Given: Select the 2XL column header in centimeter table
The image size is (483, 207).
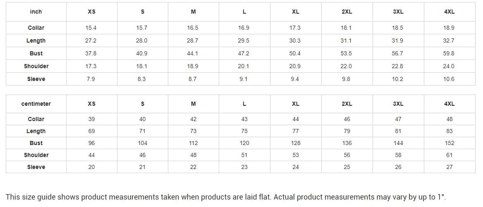Looking at the screenshot, I should [x=347, y=104].
